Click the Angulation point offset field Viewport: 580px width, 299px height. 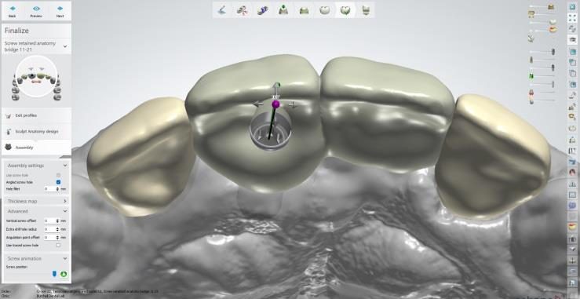tap(50, 237)
